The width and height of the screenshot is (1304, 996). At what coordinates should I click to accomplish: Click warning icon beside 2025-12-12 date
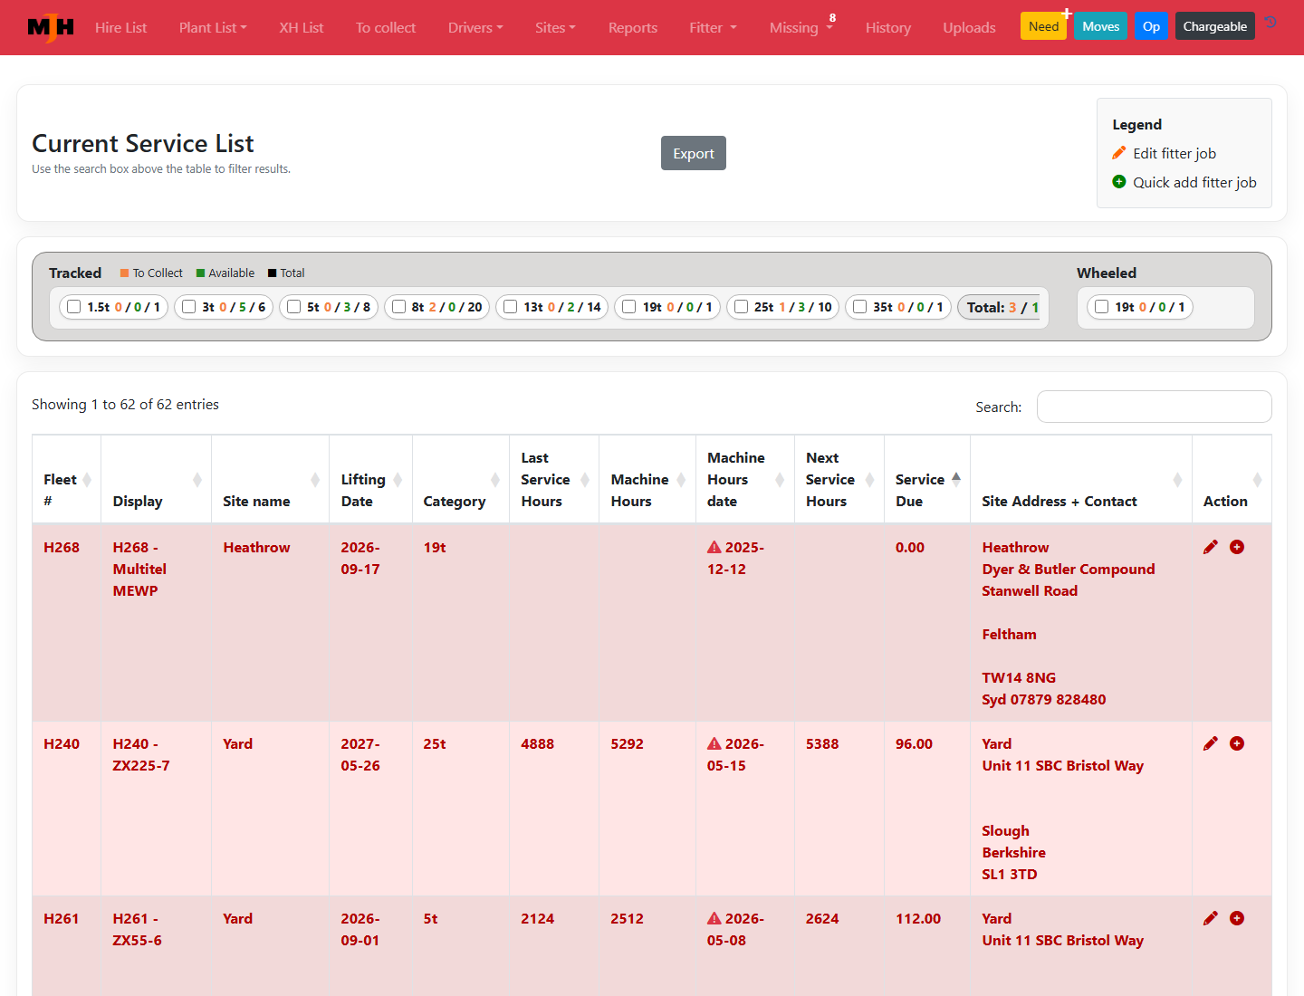(x=714, y=547)
